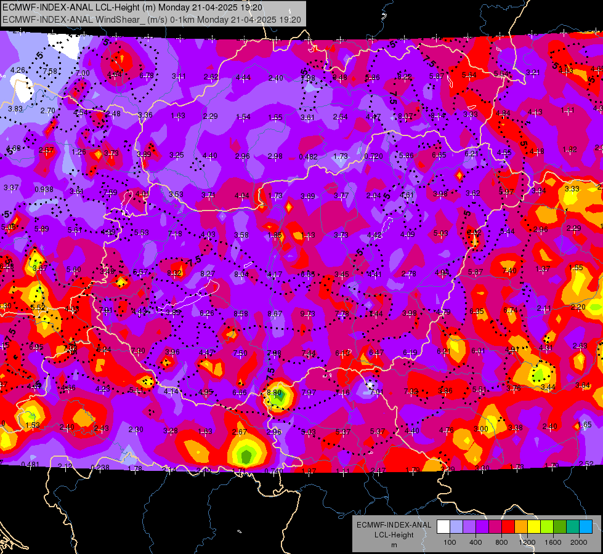
Task: Click the wind shear value 8.67
Action: point(275,314)
